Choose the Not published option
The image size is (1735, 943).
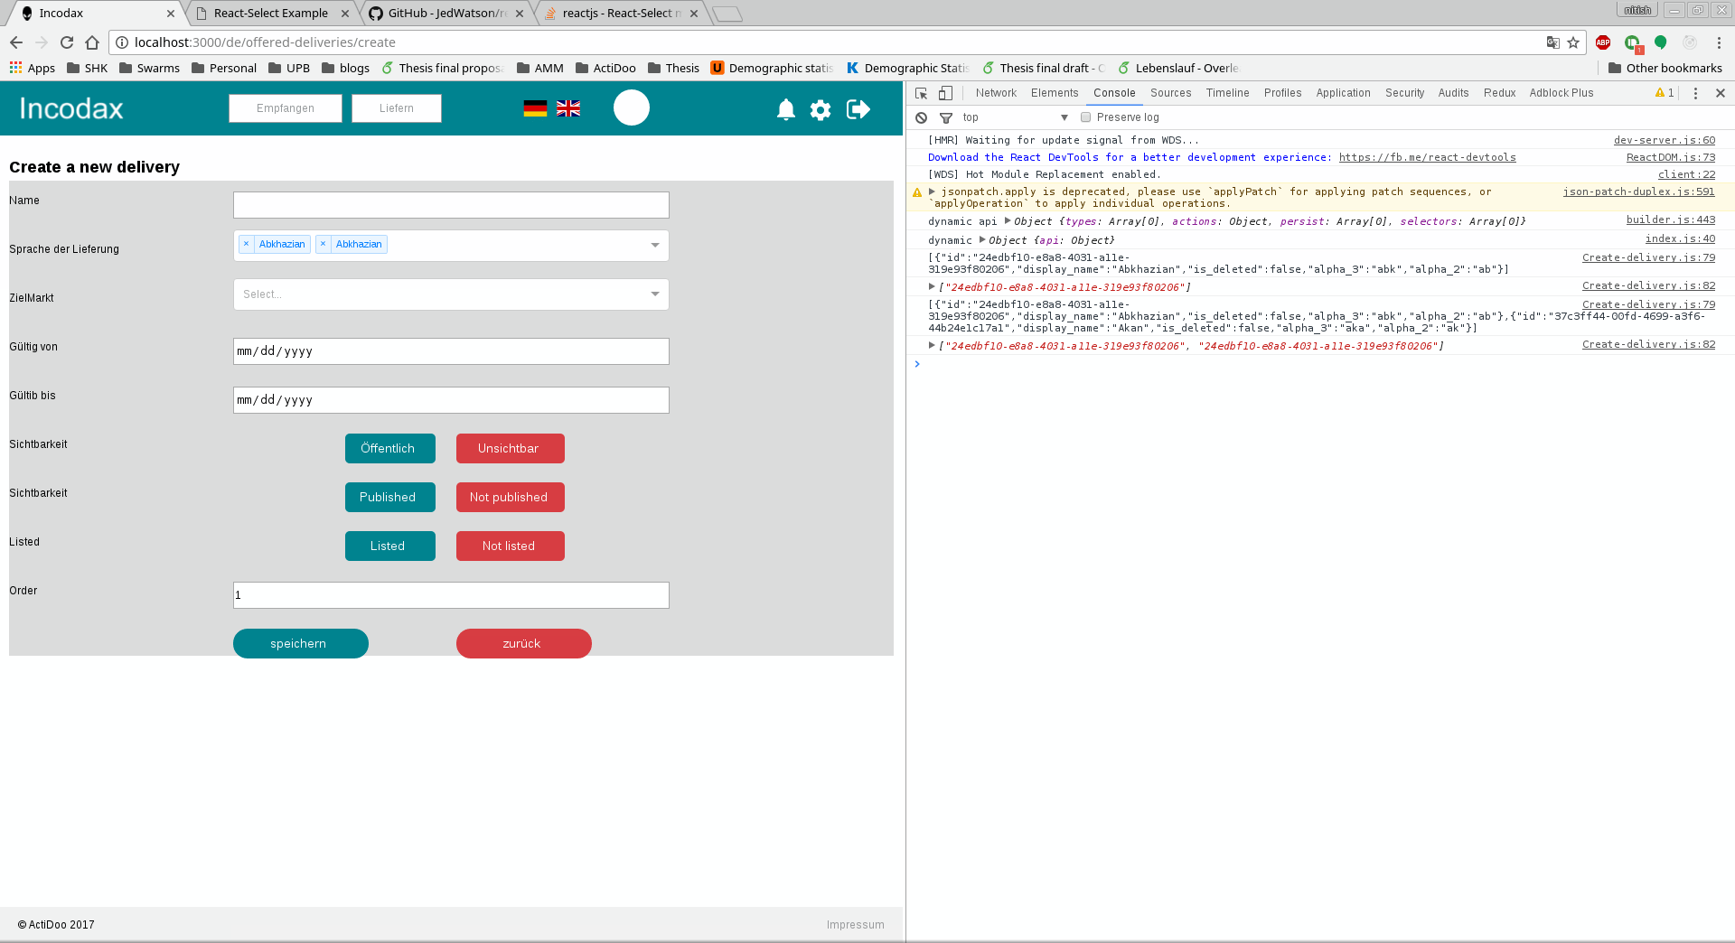[x=511, y=497]
